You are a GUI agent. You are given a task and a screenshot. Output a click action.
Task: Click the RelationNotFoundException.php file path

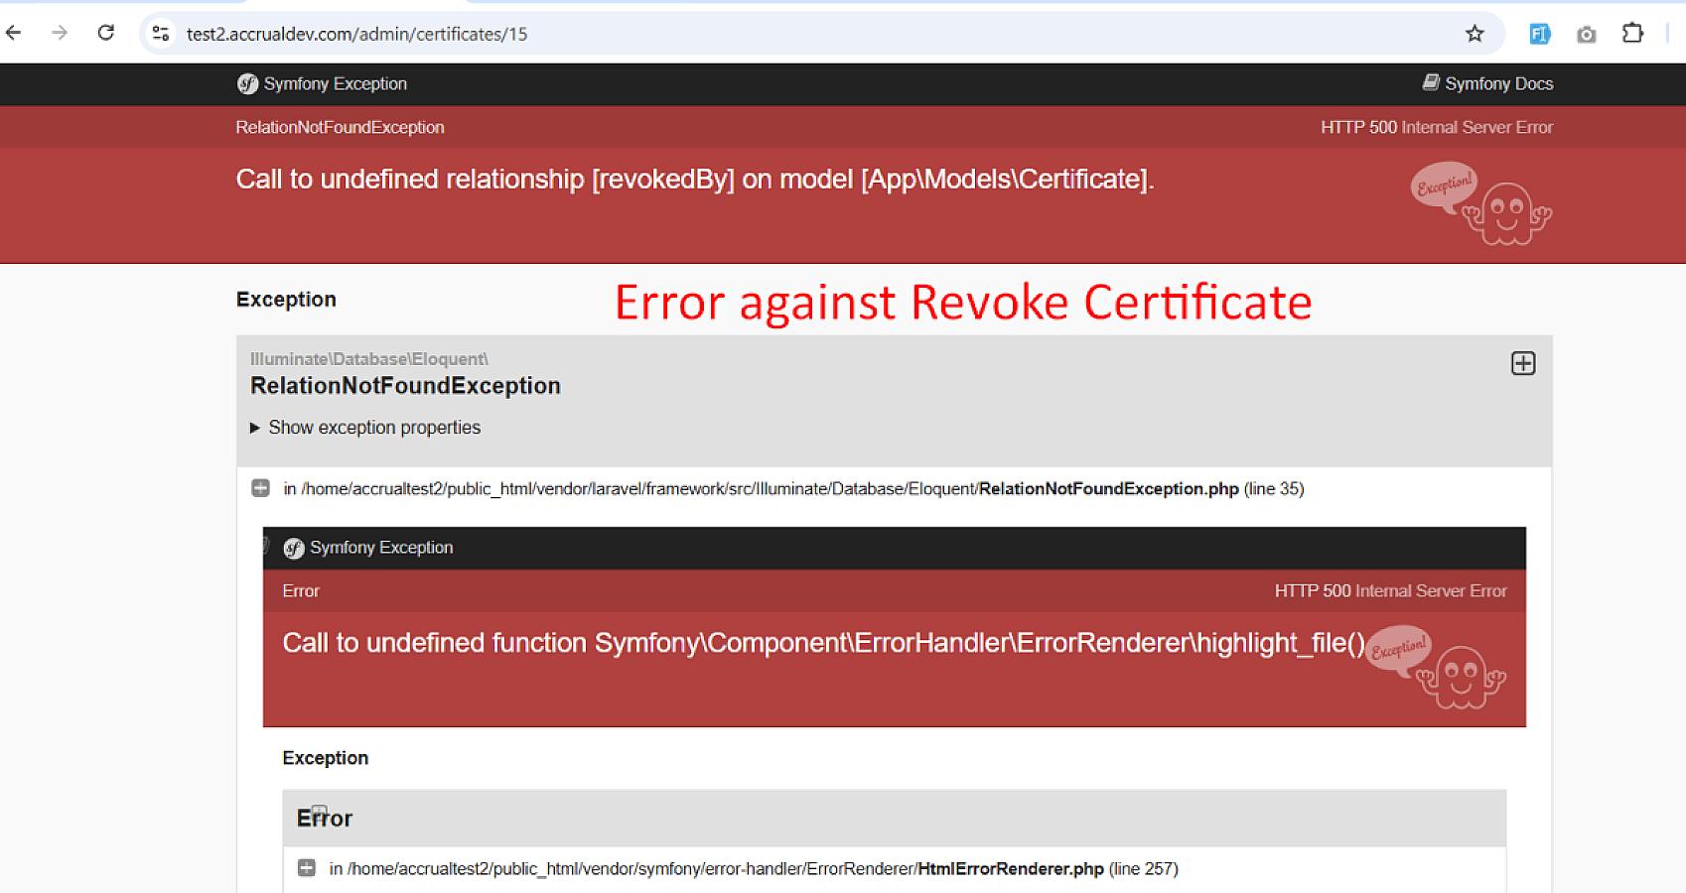(1108, 488)
